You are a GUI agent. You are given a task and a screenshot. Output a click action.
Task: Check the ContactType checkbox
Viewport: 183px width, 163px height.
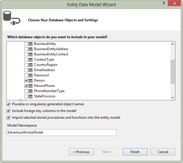point(26,60)
